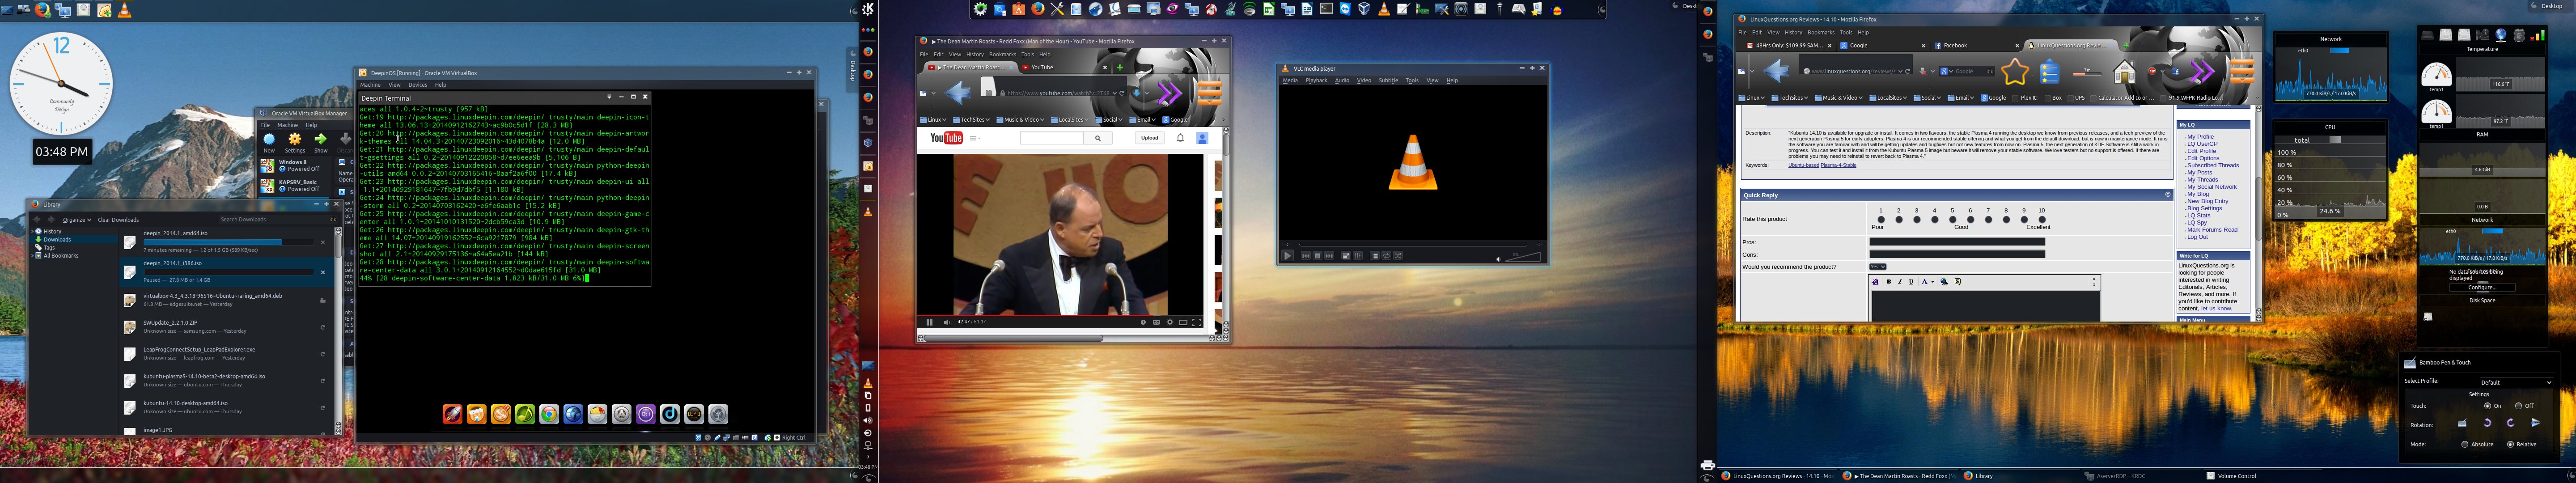Cancel the deepin_2014.1_amd64.iso download

(323, 242)
